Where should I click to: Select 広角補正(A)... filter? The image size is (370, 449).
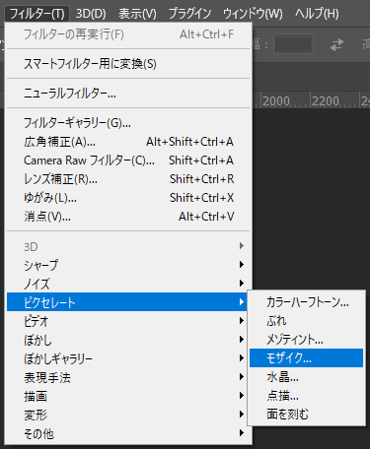128,142
